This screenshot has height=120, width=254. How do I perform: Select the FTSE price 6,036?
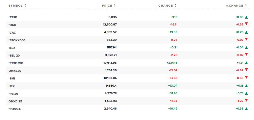click(x=112, y=17)
